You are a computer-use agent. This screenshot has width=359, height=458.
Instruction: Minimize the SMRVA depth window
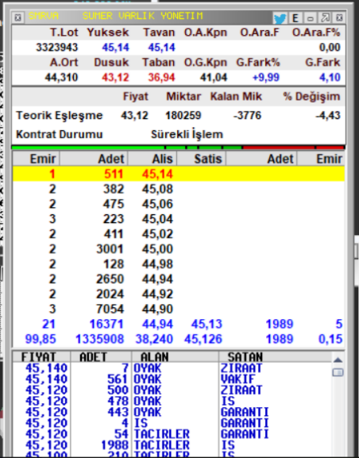point(311,18)
